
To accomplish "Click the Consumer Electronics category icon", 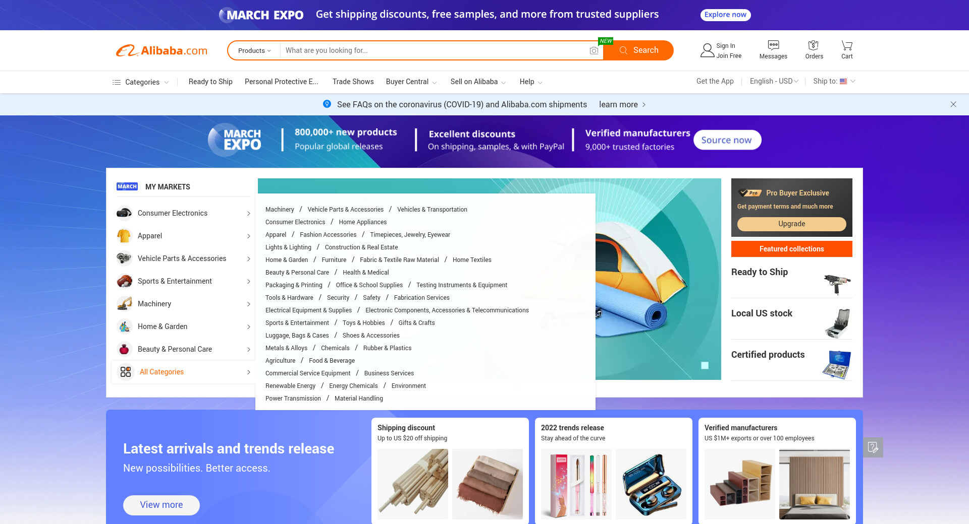I will pos(124,213).
